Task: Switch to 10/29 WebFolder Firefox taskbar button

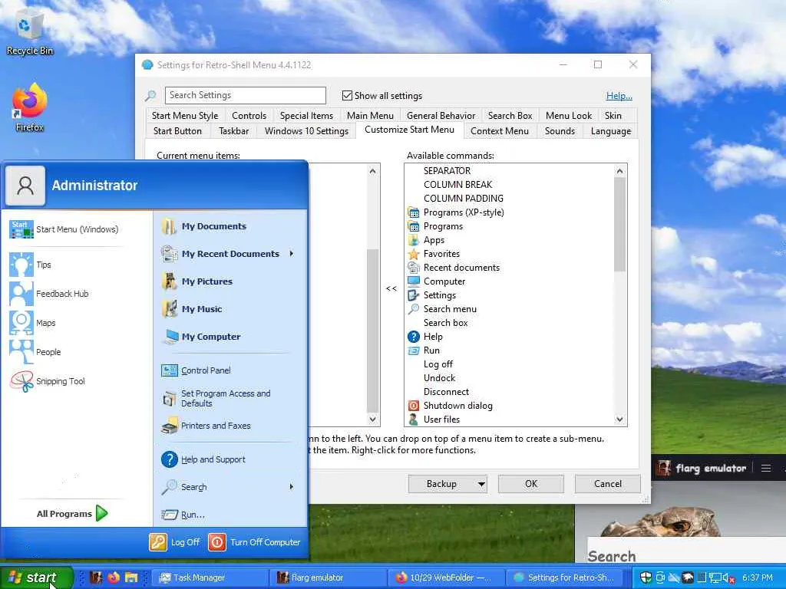Action: (x=445, y=577)
